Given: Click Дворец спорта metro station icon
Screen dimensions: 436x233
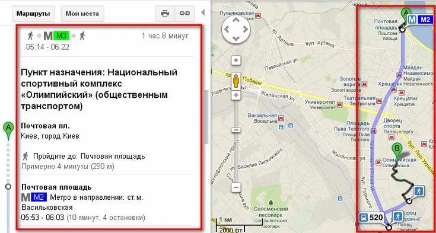Looking at the screenshot, I should click(392, 138).
